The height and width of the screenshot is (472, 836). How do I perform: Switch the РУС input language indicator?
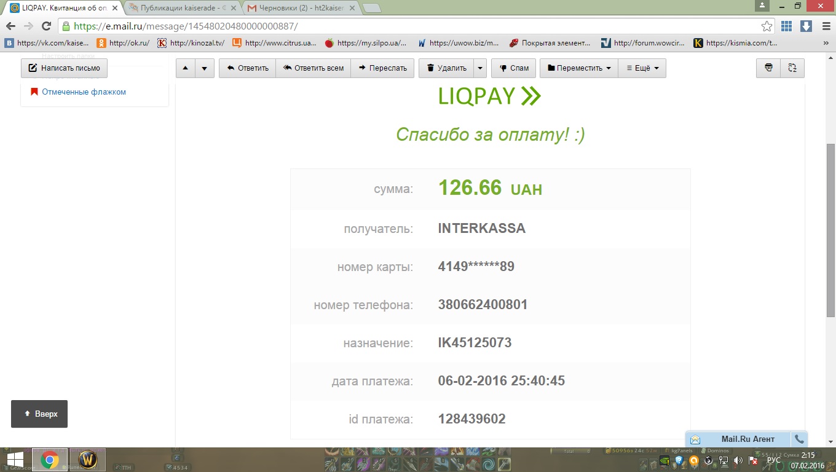tap(774, 460)
